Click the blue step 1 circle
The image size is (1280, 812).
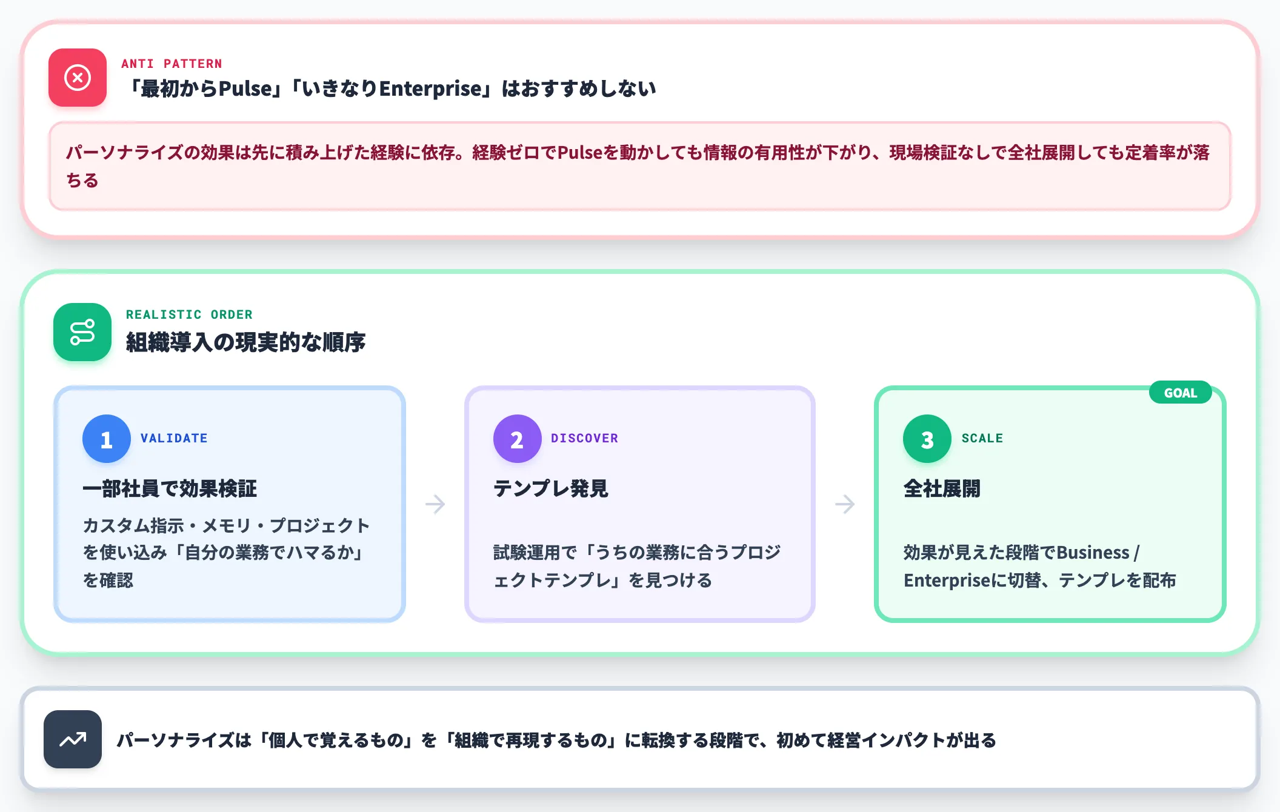click(107, 439)
